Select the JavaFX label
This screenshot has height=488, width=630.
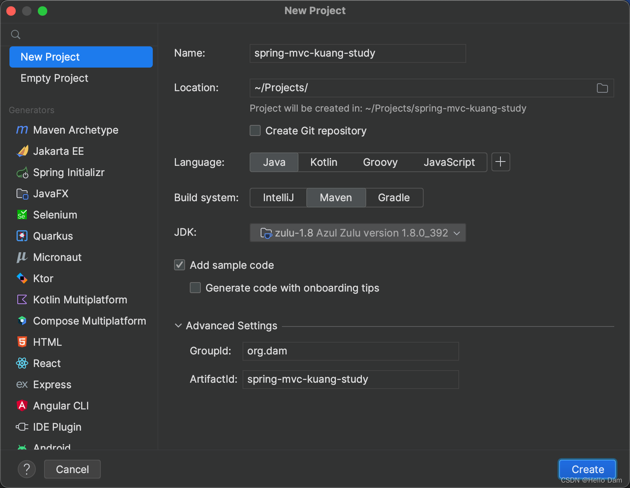(x=51, y=194)
